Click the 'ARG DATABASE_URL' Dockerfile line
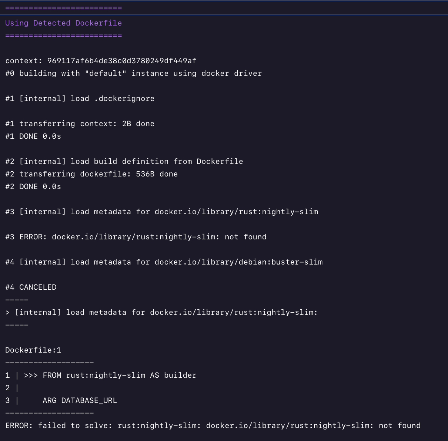The height and width of the screenshot is (441, 448). pyautogui.click(x=80, y=400)
